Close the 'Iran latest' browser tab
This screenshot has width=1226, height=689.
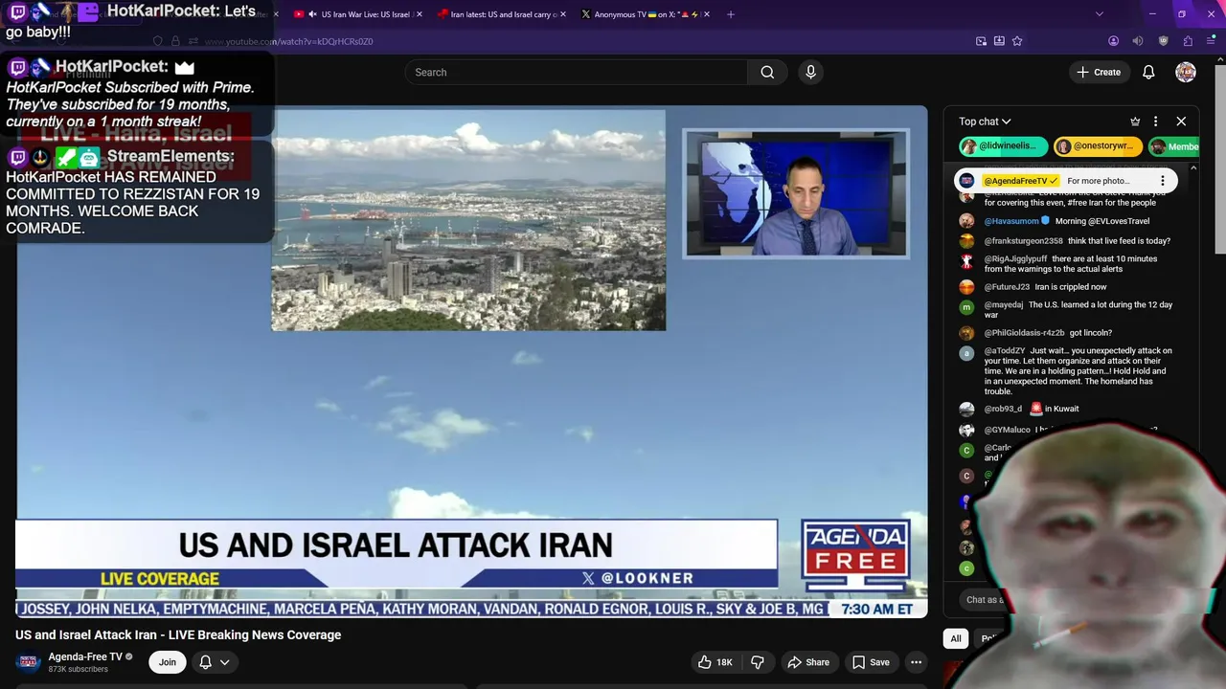562,14
